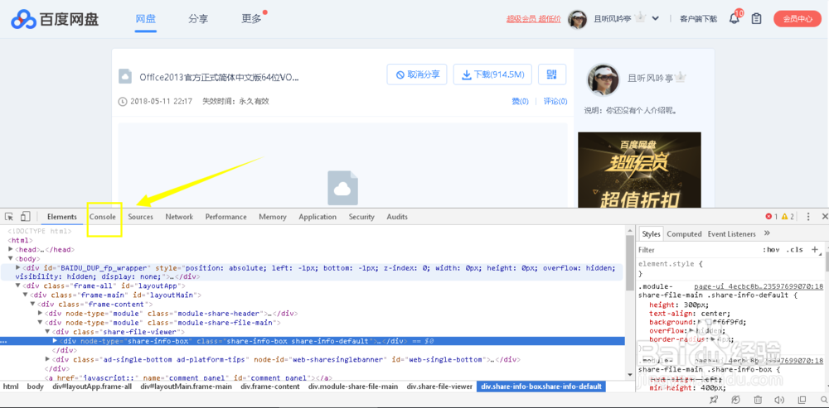This screenshot has width=829, height=408.
Task: Expand the overflow shorthand property triangle
Action: (691, 330)
